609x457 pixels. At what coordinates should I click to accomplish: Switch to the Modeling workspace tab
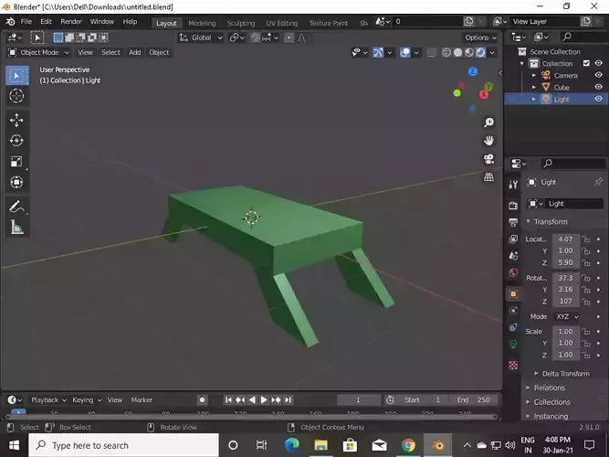[202, 24]
